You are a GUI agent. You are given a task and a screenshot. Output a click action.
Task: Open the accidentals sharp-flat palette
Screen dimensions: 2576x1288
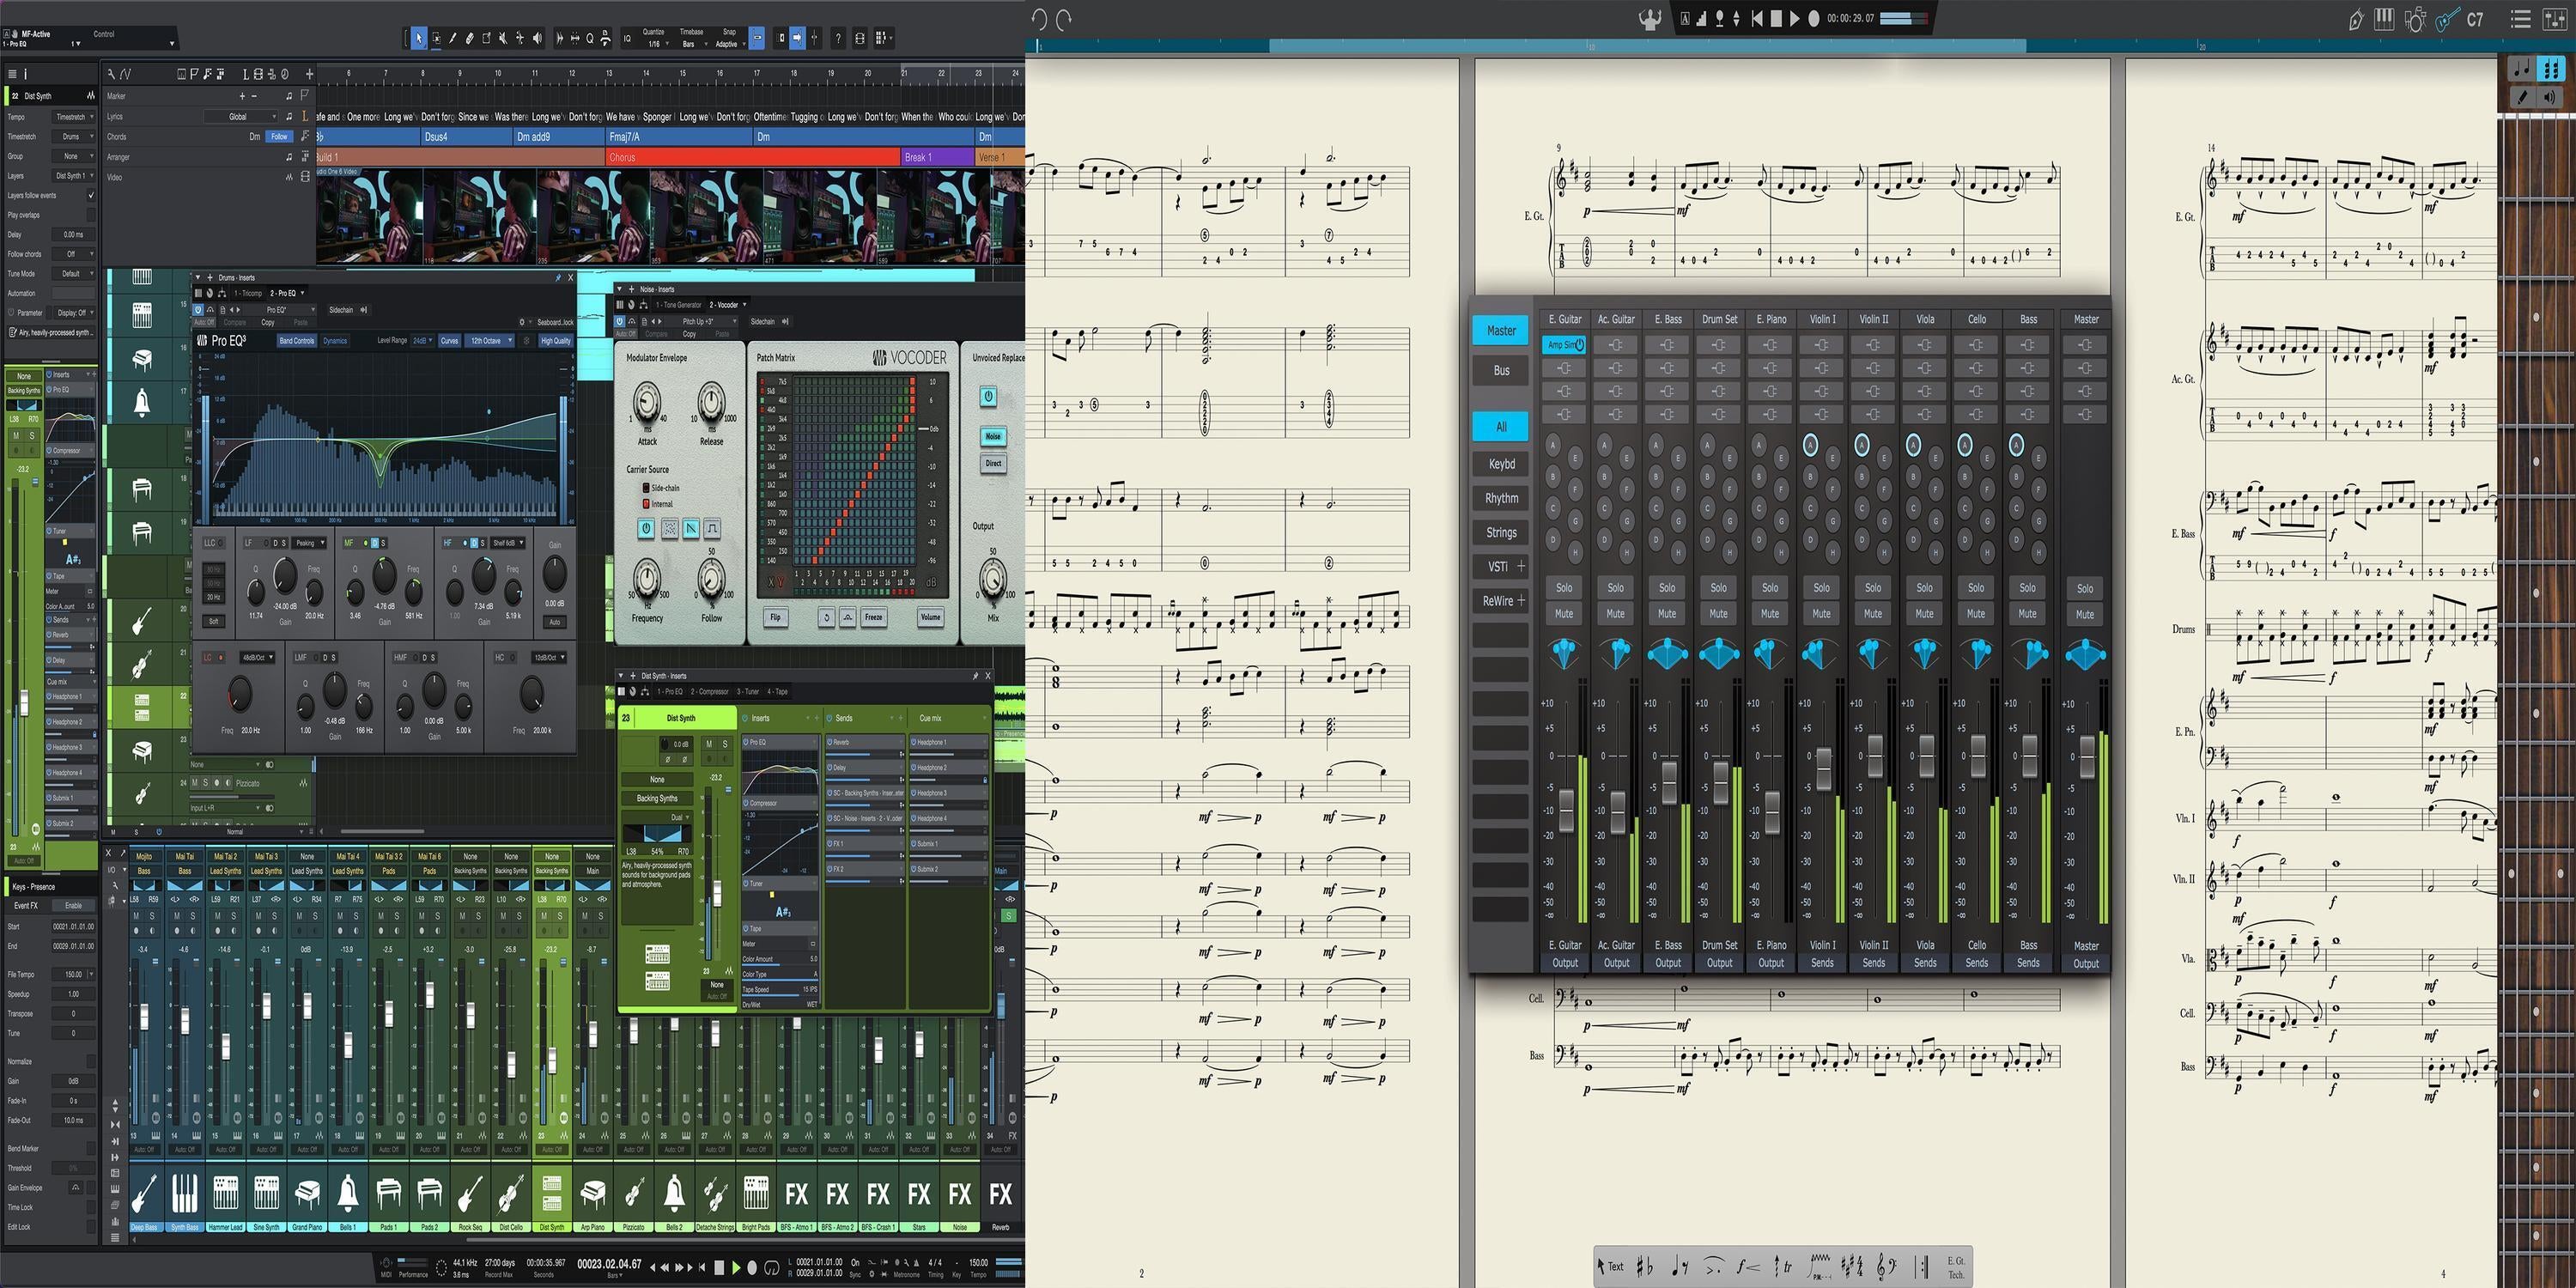[x=1645, y=1267]
